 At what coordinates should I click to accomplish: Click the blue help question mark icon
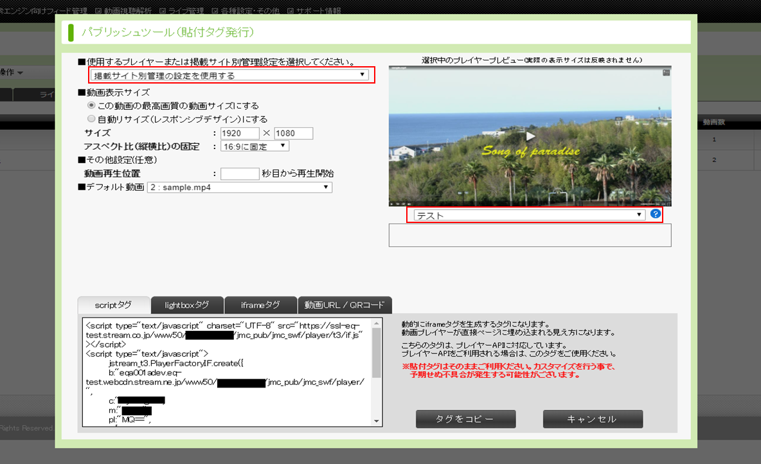655,214
